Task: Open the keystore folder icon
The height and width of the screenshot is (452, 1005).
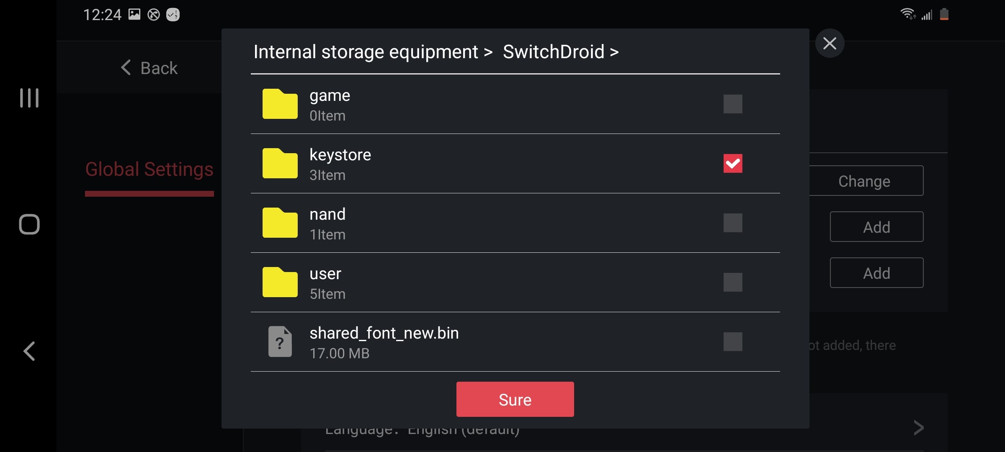Action: click(280, 163)
